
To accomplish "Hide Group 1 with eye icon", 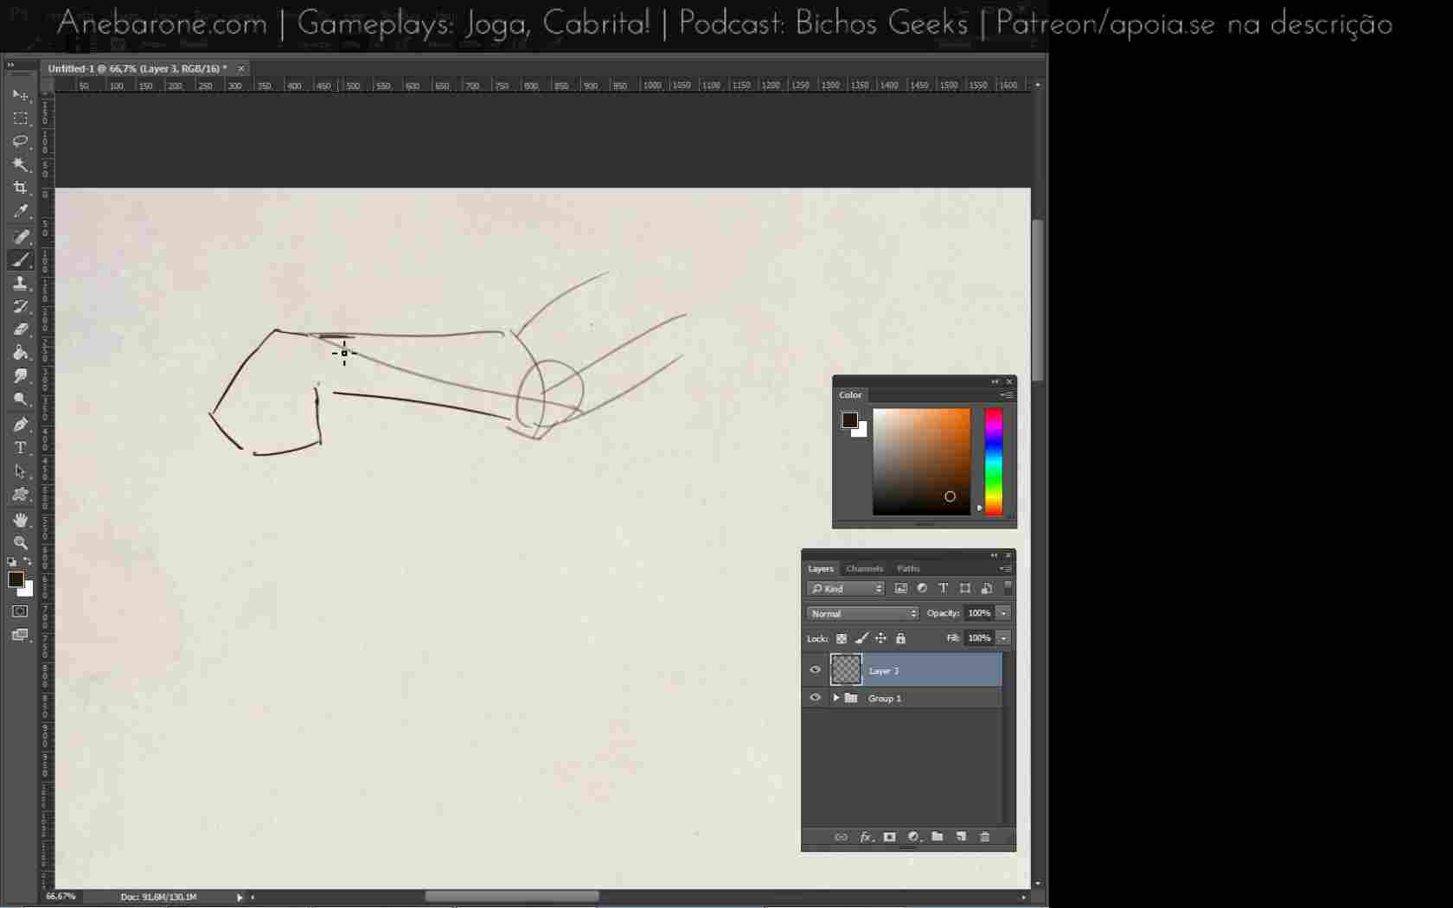I will [x=815, y=698].
